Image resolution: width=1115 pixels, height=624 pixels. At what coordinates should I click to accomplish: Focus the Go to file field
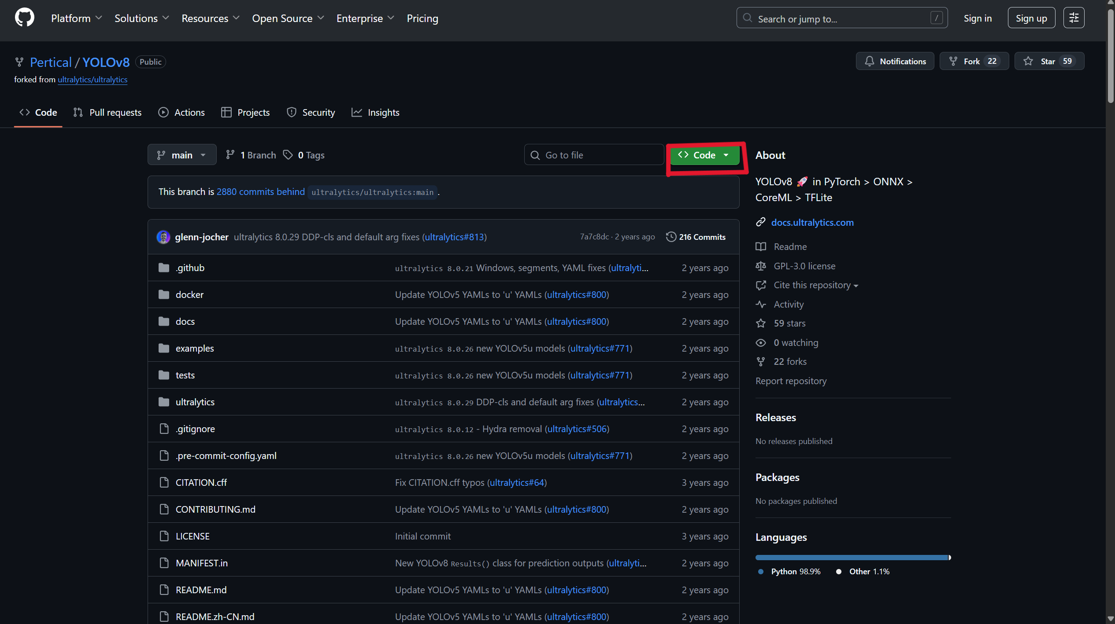[595, 155]
